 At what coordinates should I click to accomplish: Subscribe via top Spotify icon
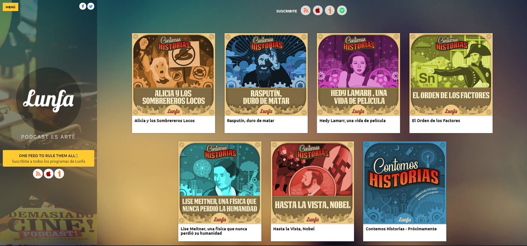click(x=342, y=11)
